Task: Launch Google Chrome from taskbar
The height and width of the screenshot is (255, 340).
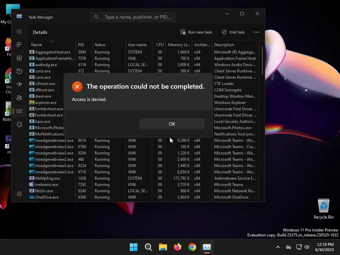Action: tap(192, 247)
